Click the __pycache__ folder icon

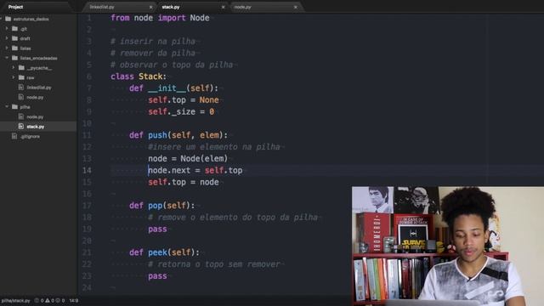[x=21, y=68]
